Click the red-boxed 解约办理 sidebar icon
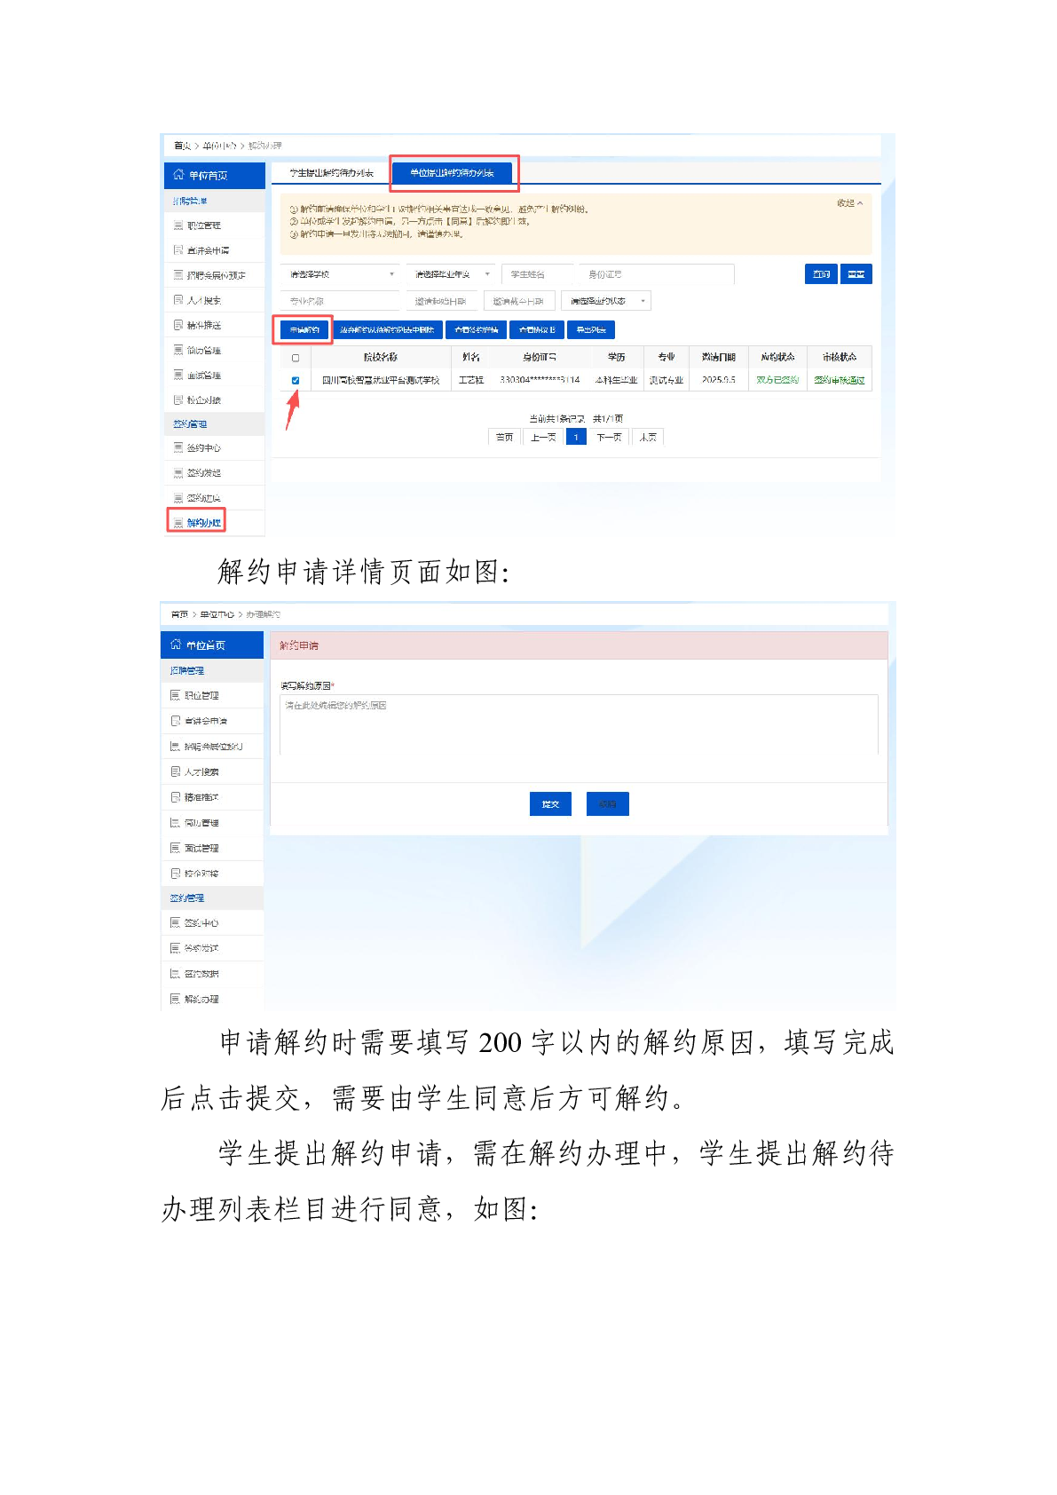Image resolution: width=1057 pixels, height=1495 pixels. click(178, 523)
